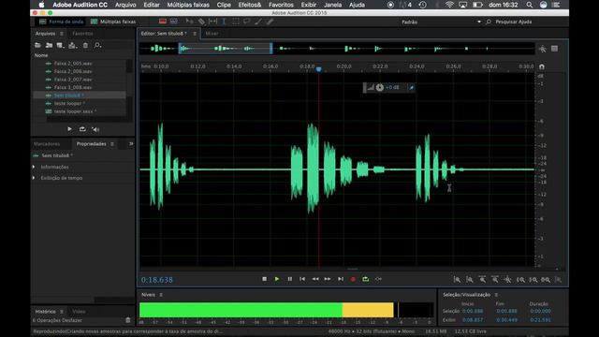Switch to the Marcadores tab
The image size is (599, 337).
[x=47, y=144]
